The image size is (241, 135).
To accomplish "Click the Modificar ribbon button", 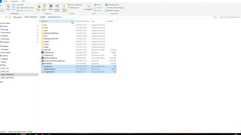I will (x=98, y=7).
